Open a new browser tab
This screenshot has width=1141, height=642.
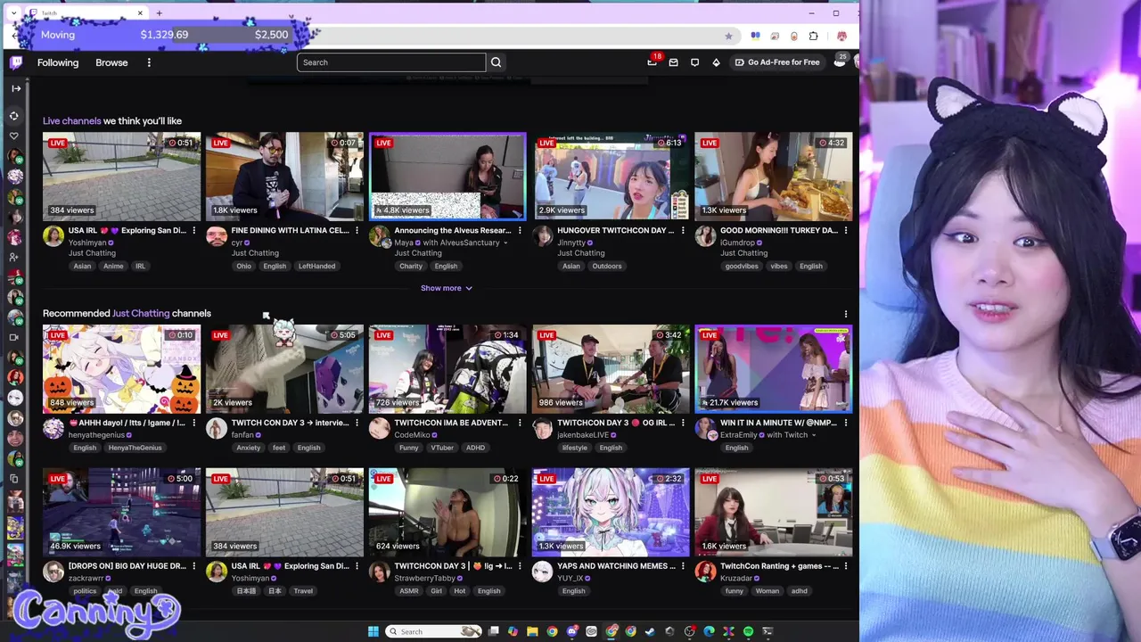pyautogui.click(x=159, y=13)
